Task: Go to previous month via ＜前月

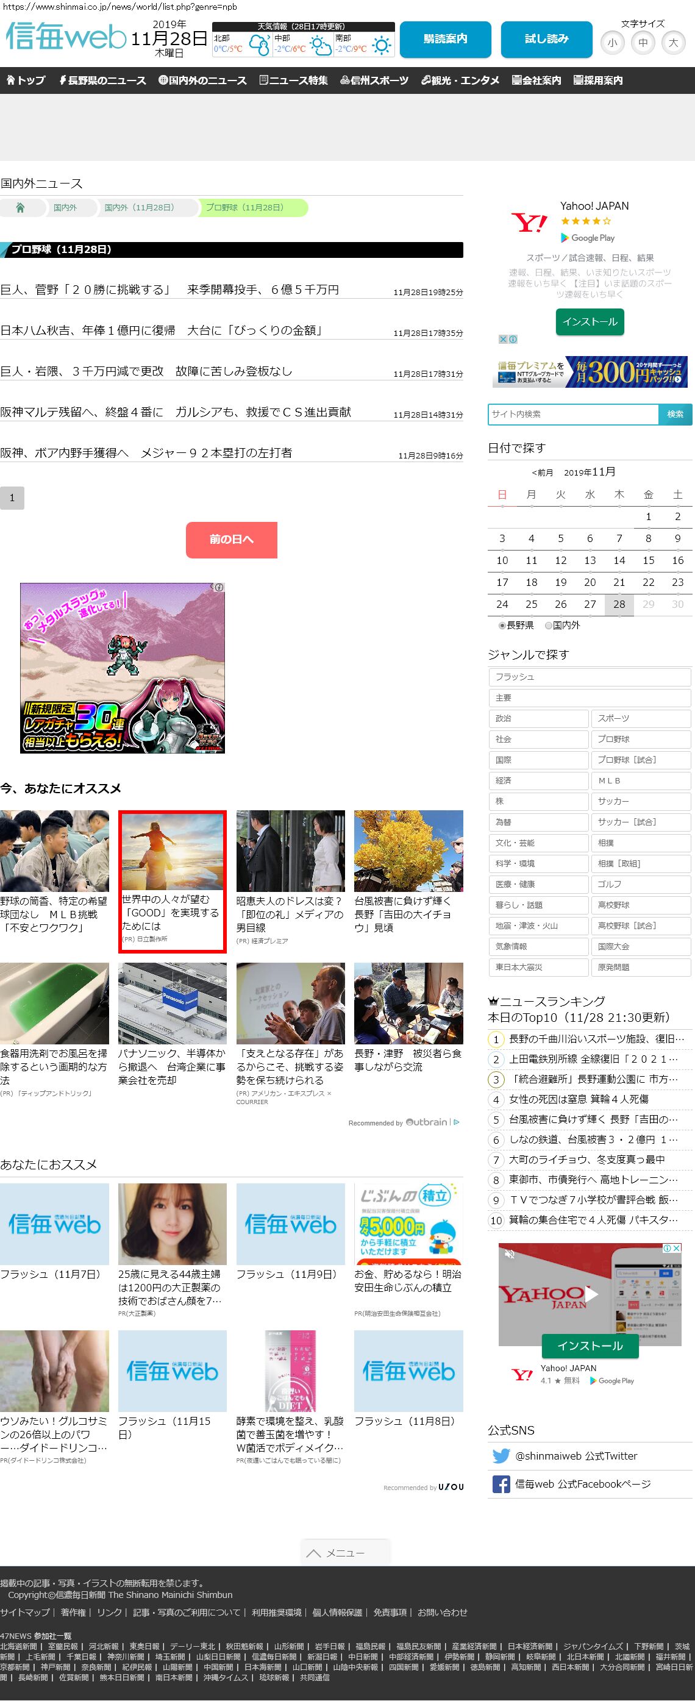Action: point(542,472)
